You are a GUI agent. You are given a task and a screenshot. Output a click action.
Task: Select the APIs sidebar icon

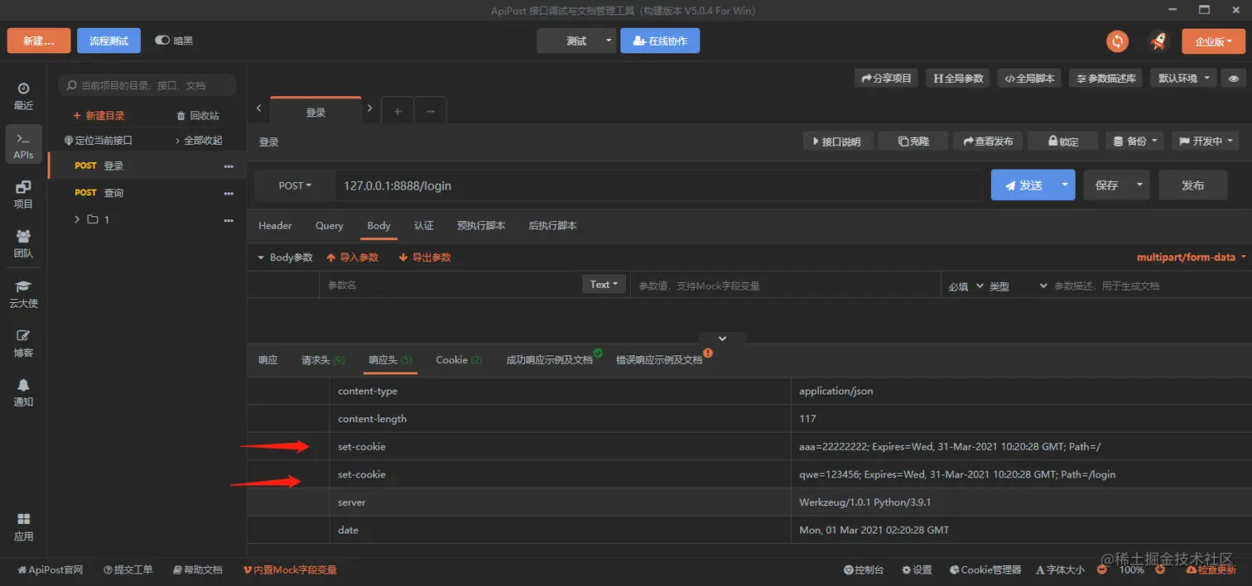click(x=23, y=145)
